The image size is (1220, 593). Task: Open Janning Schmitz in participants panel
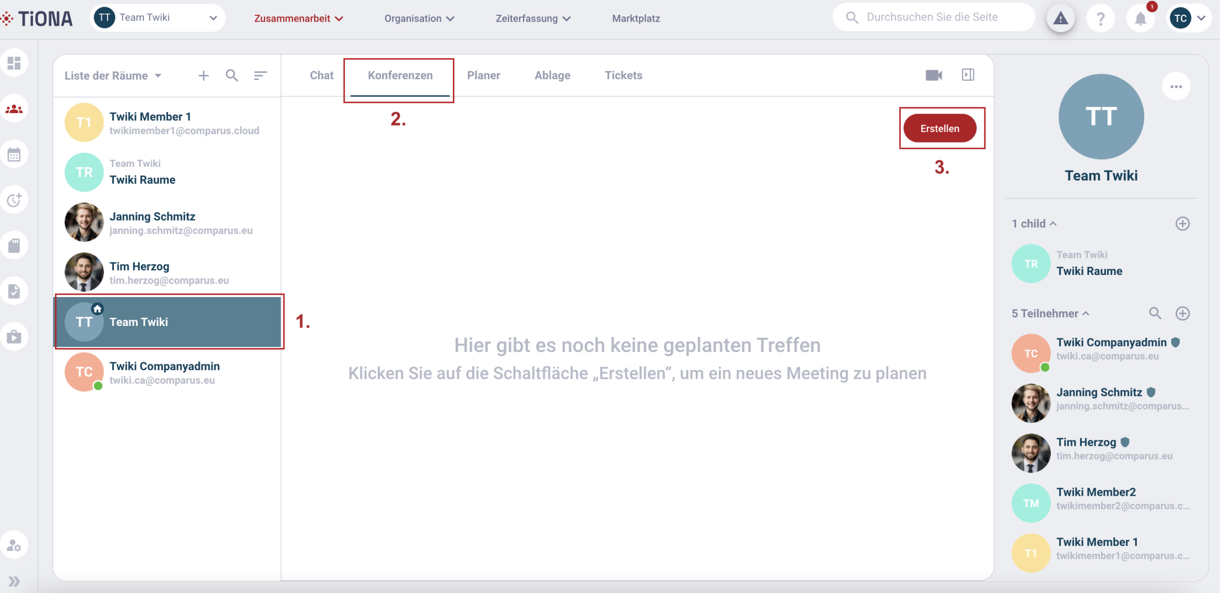[1101, 403]
